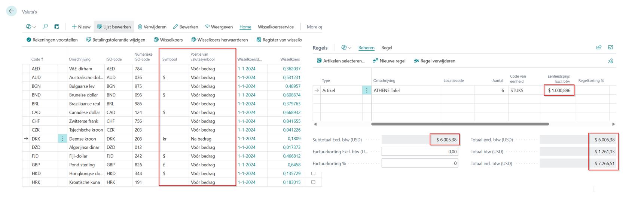Click the unit price field $ 1.000,896
The image size is (632, 200).
[x=559, y=90]
